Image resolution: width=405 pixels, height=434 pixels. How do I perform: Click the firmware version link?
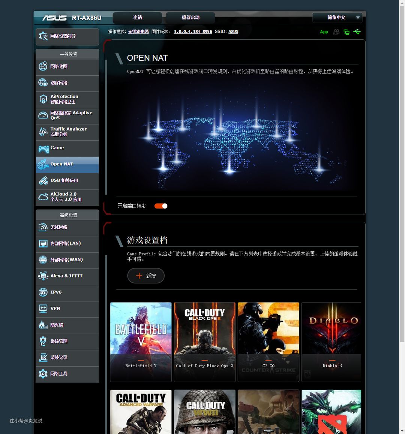tap(193, 32)
